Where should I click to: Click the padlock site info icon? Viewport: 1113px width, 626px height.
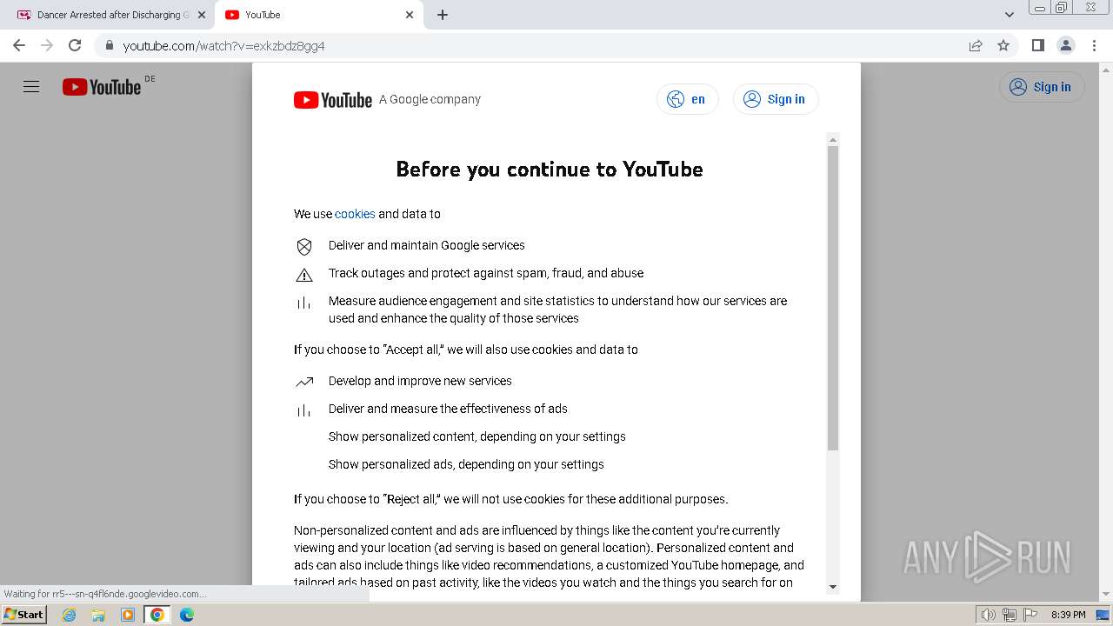109,45
